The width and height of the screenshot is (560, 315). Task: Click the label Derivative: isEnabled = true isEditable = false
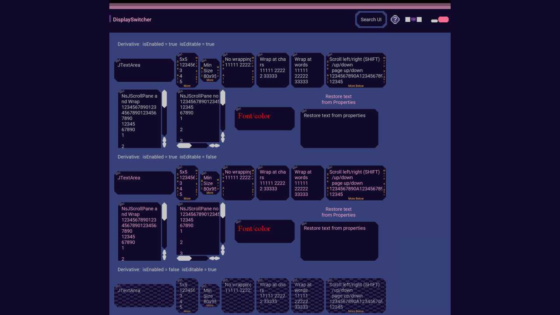point(167,157)
